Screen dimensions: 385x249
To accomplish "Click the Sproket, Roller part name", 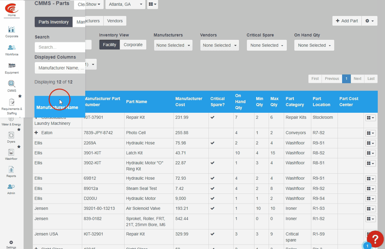I will click(x=146, y=222).
